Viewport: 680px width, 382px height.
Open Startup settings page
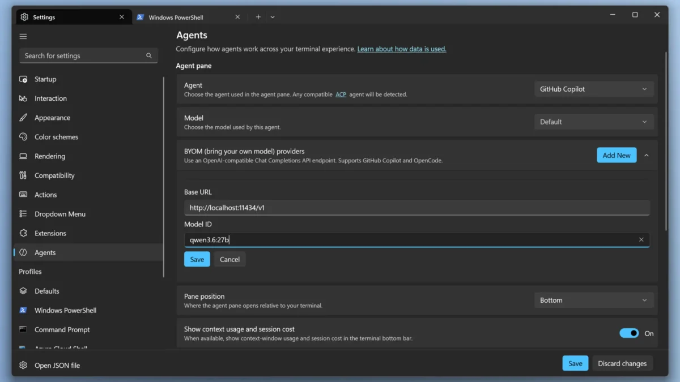88,79
